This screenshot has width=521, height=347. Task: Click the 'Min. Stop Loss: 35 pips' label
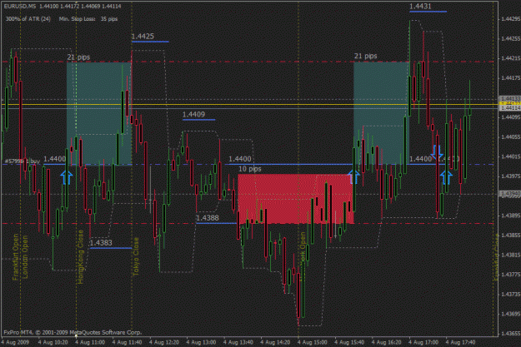[88, 19]
